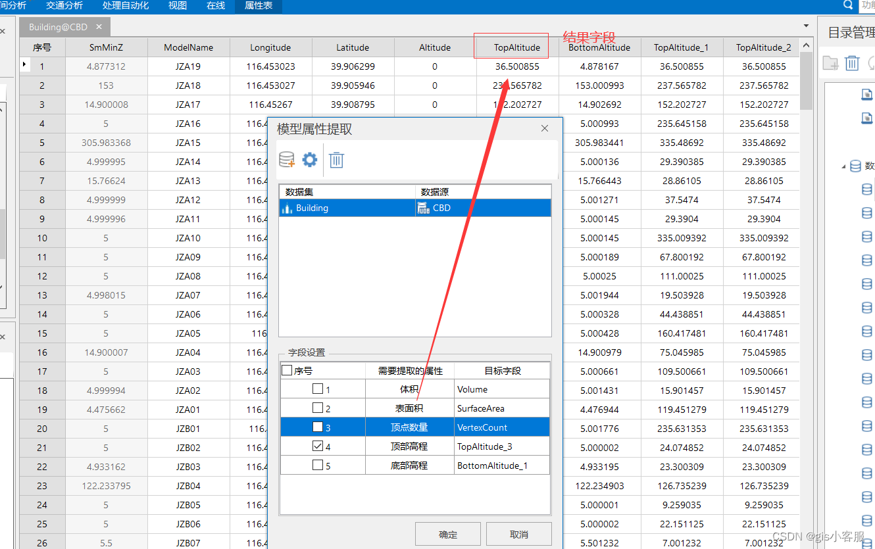Click the 116.453023 Longitude cell
Viewport: 875px width, 549px height.
[x=270, y=66]
